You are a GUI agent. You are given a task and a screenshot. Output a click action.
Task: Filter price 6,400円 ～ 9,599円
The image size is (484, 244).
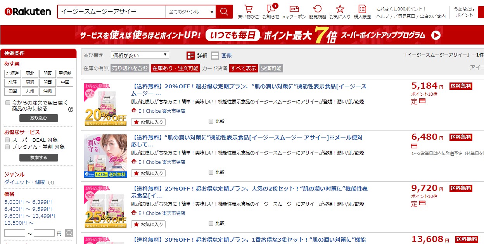(28, 209)
